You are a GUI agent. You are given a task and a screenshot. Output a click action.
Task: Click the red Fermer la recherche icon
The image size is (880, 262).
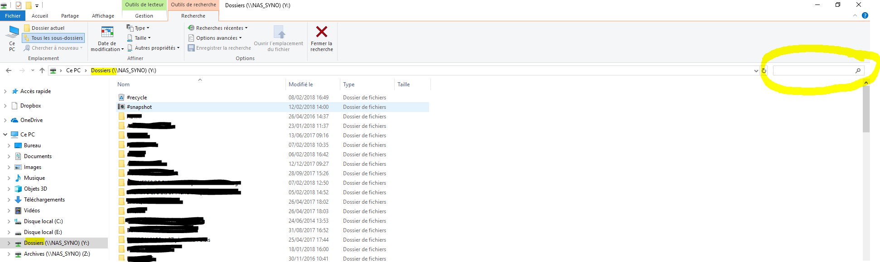(322, 32)
